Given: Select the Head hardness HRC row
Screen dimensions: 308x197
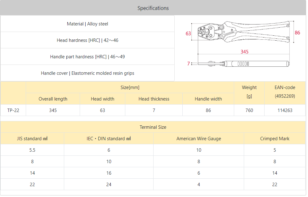Looking at the screenshot, I should pyautogui.click(x=87, y=40).
